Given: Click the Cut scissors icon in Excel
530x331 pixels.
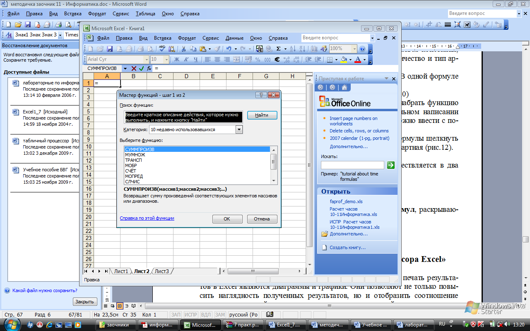Looking at the screenshot, I should coord(183,48).
